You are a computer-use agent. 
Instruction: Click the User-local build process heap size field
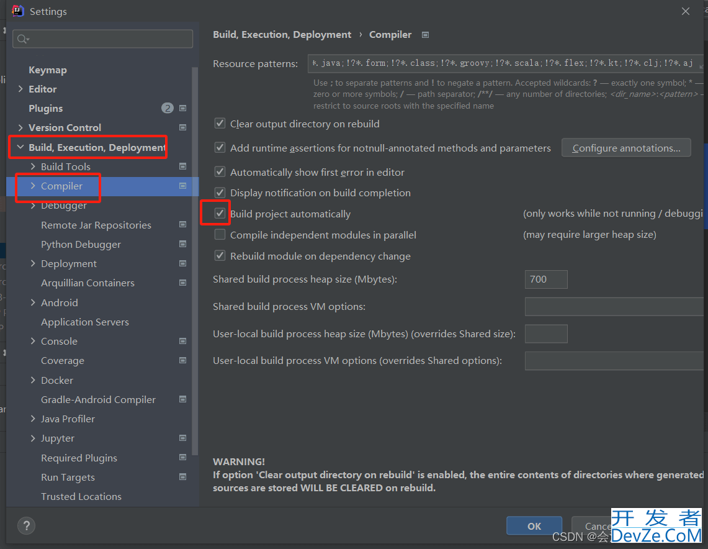coord(546,333)
